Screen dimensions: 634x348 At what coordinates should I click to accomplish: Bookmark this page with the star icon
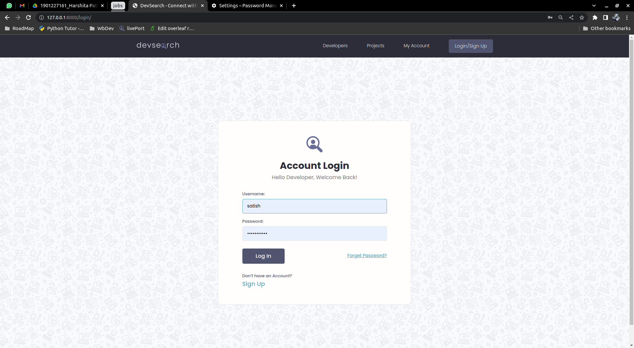pos(582,18)
